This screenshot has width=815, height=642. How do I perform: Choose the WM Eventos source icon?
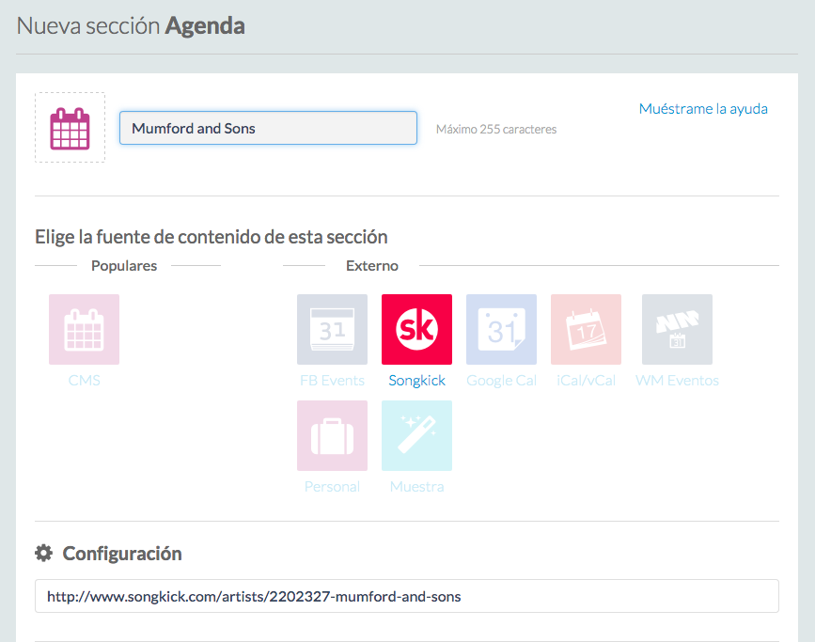(x=677, y=329)
